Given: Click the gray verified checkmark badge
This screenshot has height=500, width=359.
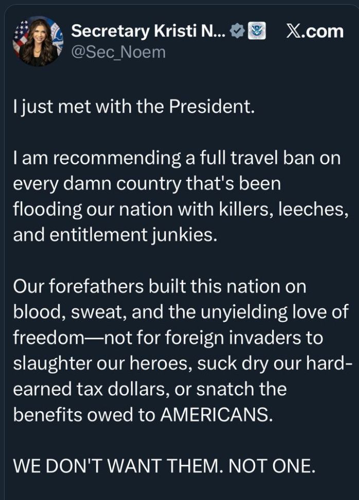Looking at the screenshot, I should pyautogui.click(x=237, y=31).
